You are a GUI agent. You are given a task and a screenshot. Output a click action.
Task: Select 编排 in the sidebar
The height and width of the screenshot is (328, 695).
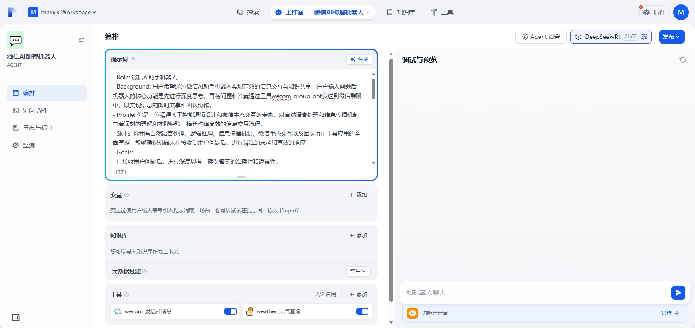[x=47, y=93]
